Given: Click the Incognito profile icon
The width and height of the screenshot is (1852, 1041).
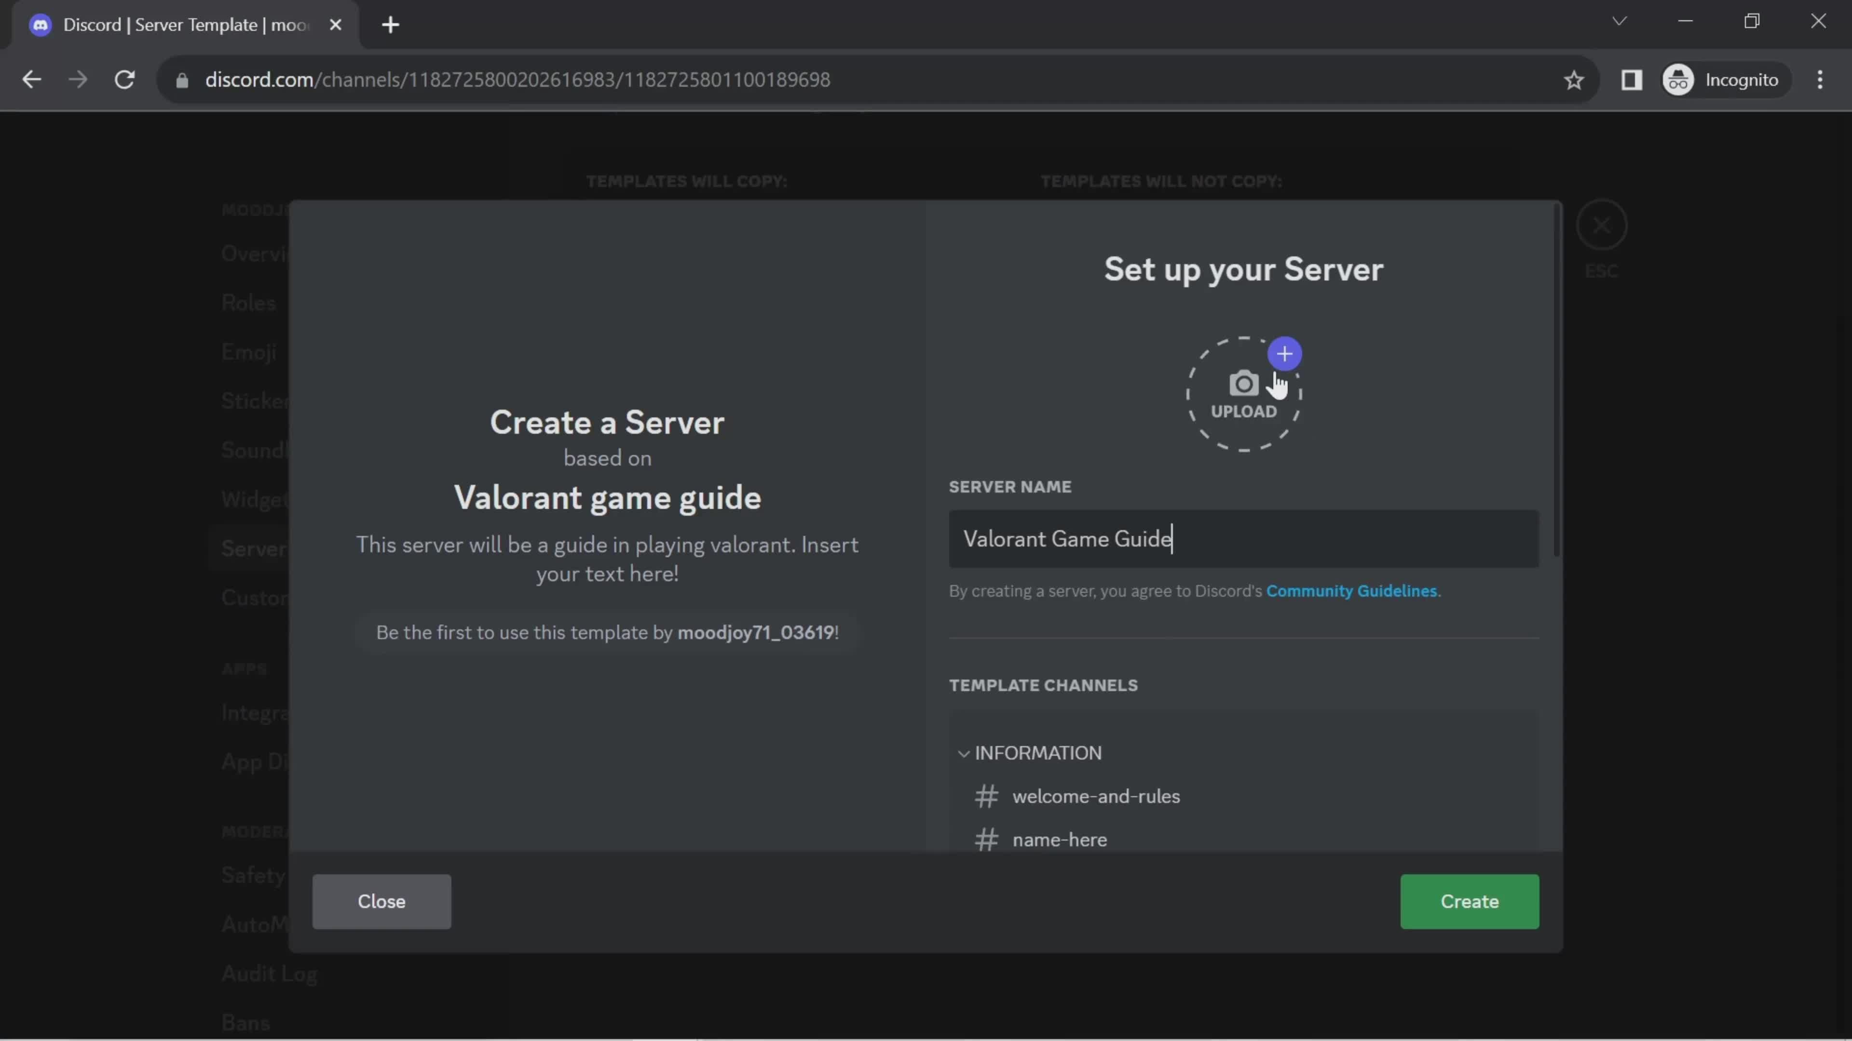Looking at the screenshot, I should click(x=1679, y=80).
